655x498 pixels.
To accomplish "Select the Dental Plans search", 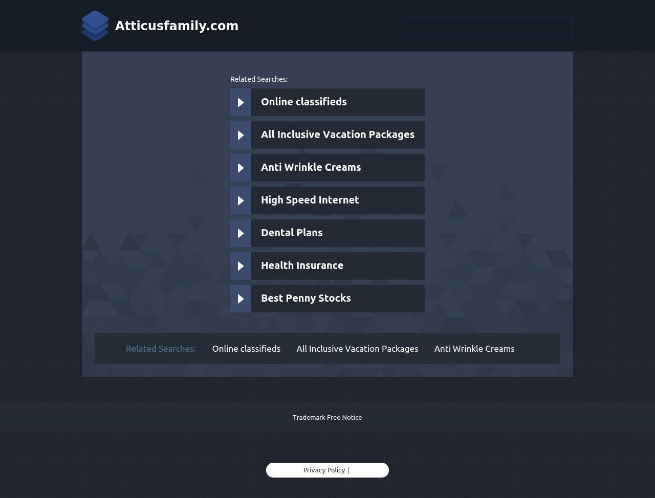I will click(x=292, y=233).
